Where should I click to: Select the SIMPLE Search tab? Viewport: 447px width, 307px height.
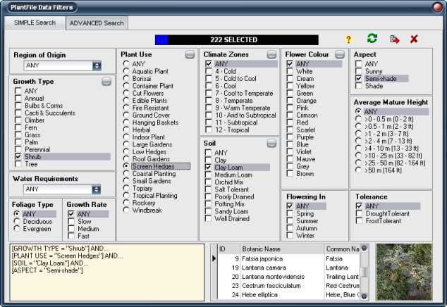tap(35, 23)
